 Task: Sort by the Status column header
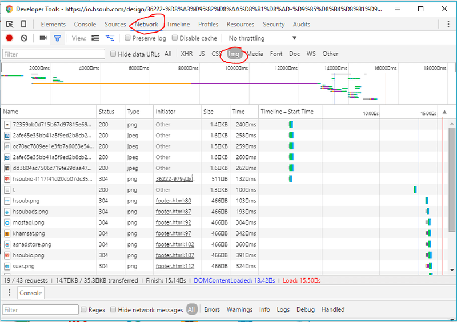tap(110, 112)
